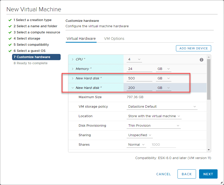
Task: Open the Disk Provisioning dropdown
Action: 153,125
